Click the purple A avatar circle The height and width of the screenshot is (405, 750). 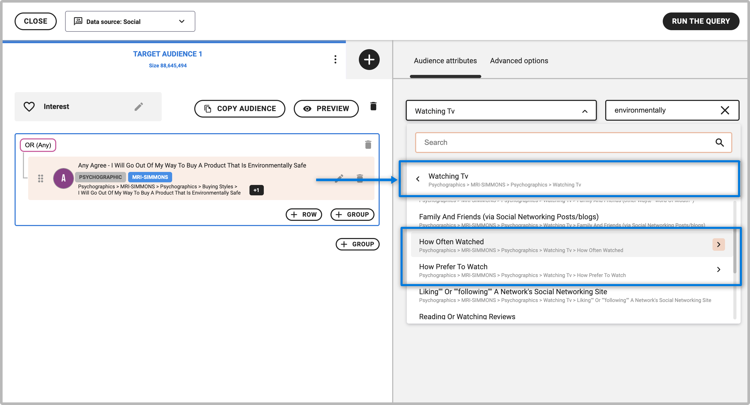tap(63, 178)
